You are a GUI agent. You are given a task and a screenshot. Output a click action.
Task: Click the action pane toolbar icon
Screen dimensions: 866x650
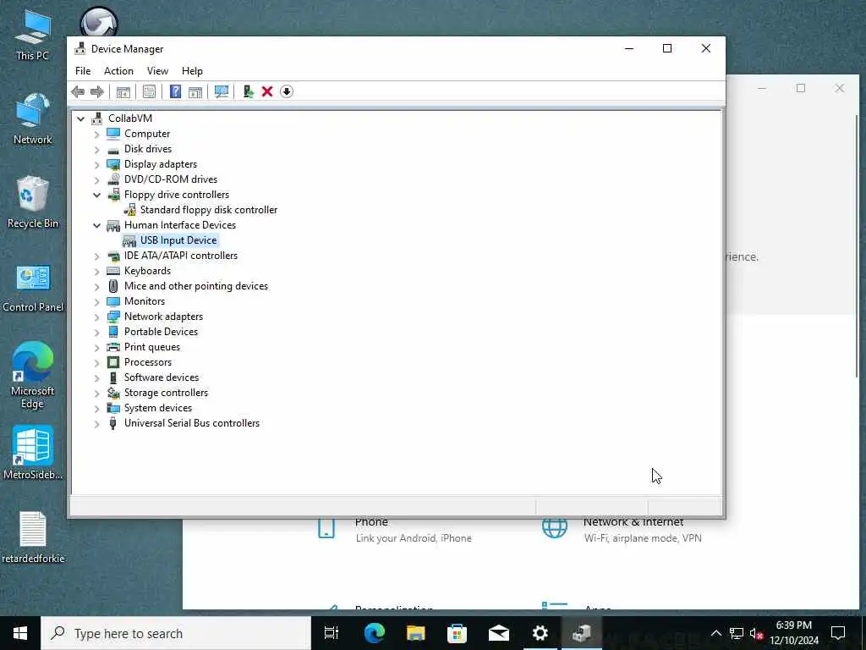pos(195,91)
